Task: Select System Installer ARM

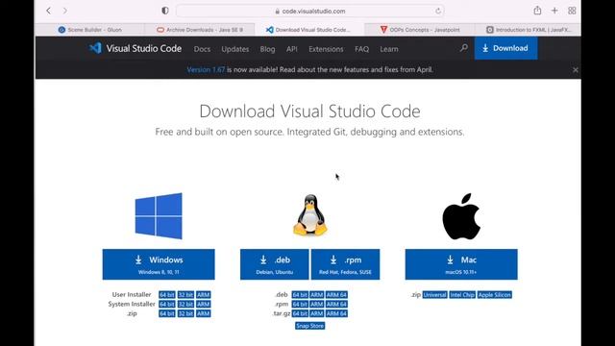Action: [203, 304]
